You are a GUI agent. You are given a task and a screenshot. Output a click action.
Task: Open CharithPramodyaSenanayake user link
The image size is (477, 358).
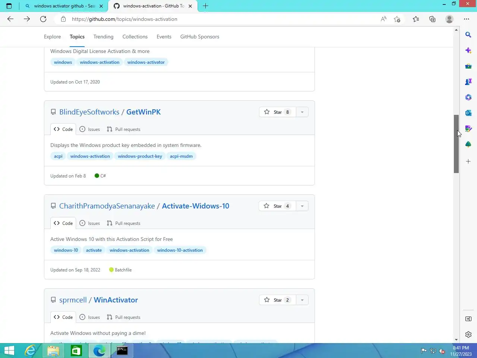[107, 206]
